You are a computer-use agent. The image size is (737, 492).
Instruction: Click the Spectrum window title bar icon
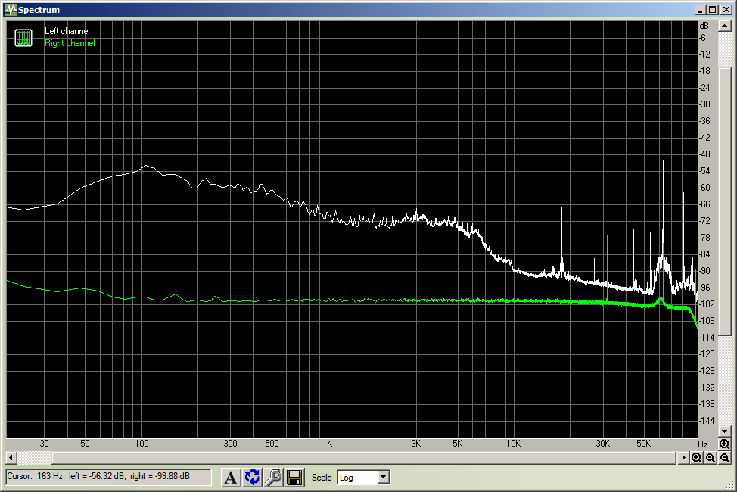[x=10, y=9]
